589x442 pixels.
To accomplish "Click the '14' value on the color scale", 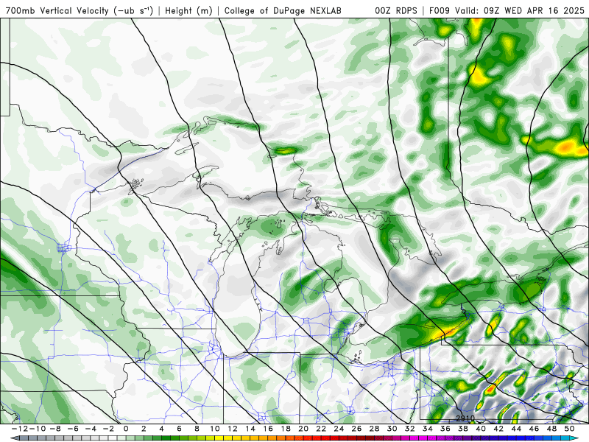I will point(250,429).
